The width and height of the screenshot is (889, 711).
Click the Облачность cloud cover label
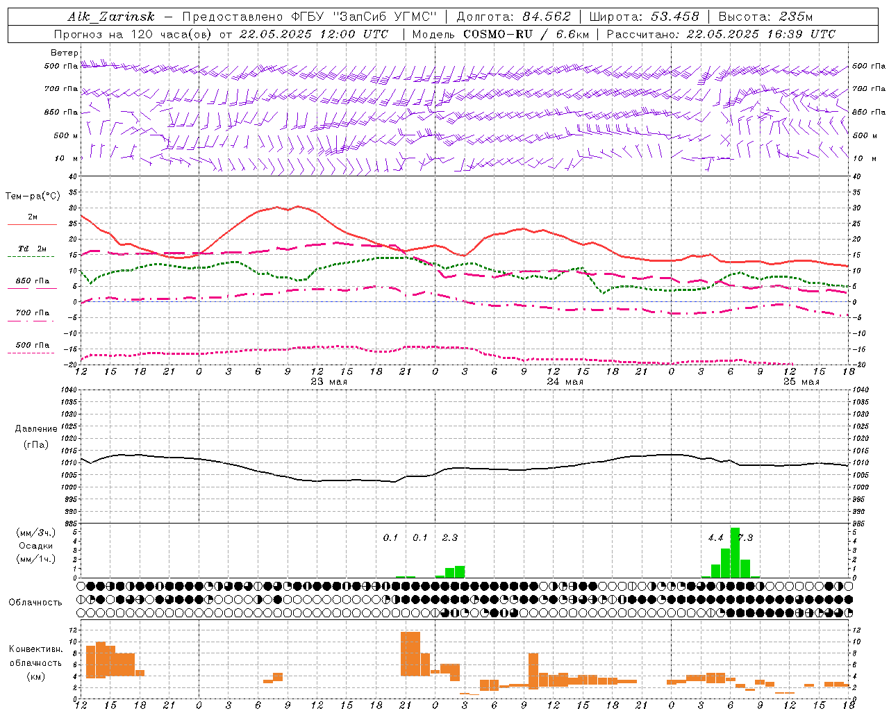point(35,603)
